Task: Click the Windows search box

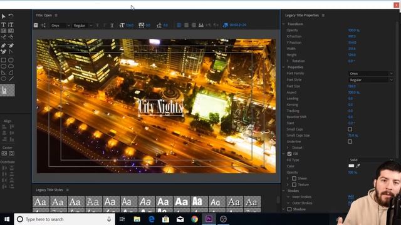Action: point(65,219)
